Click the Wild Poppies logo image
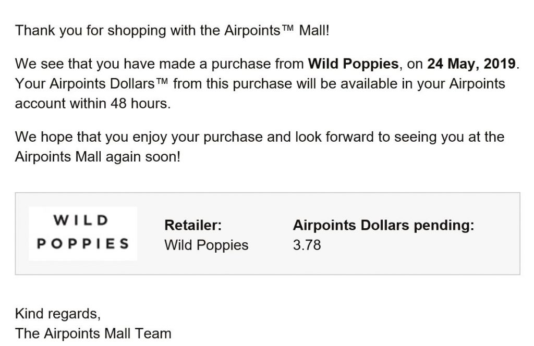This screenshot has width=534, height=346. coord(83,233)
